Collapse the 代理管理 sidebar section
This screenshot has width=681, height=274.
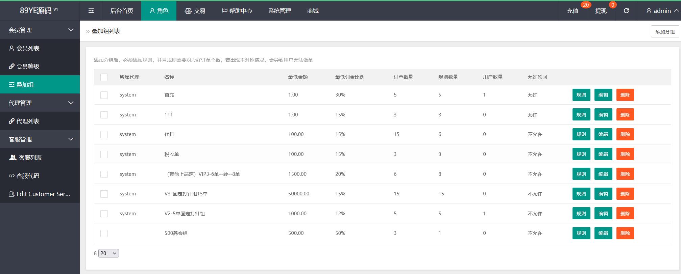[40, 103]
